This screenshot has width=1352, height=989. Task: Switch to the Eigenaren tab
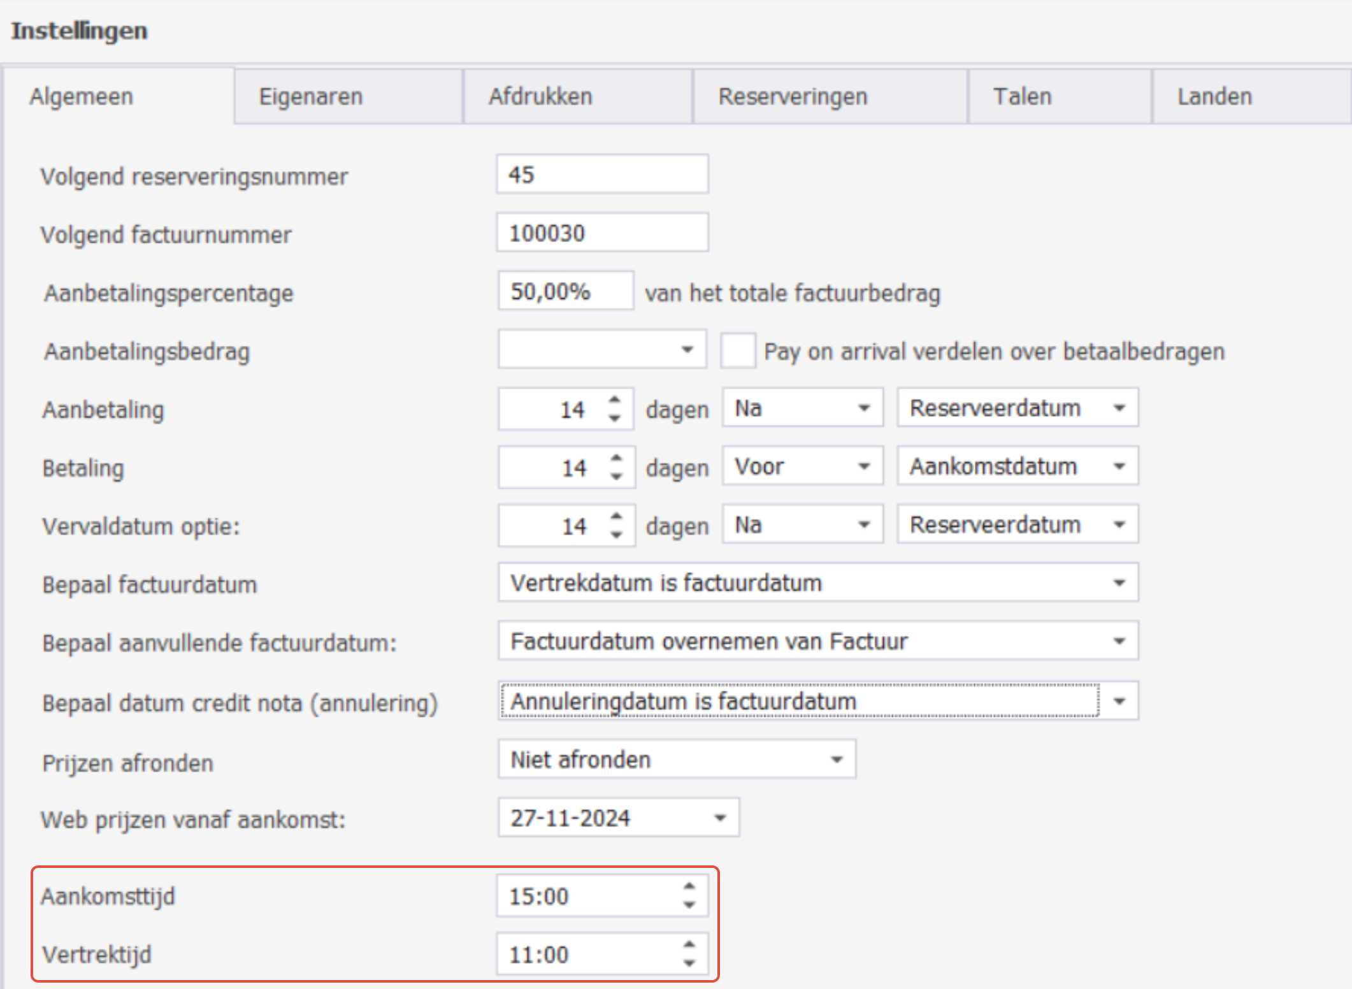click(x=311, y=97)
